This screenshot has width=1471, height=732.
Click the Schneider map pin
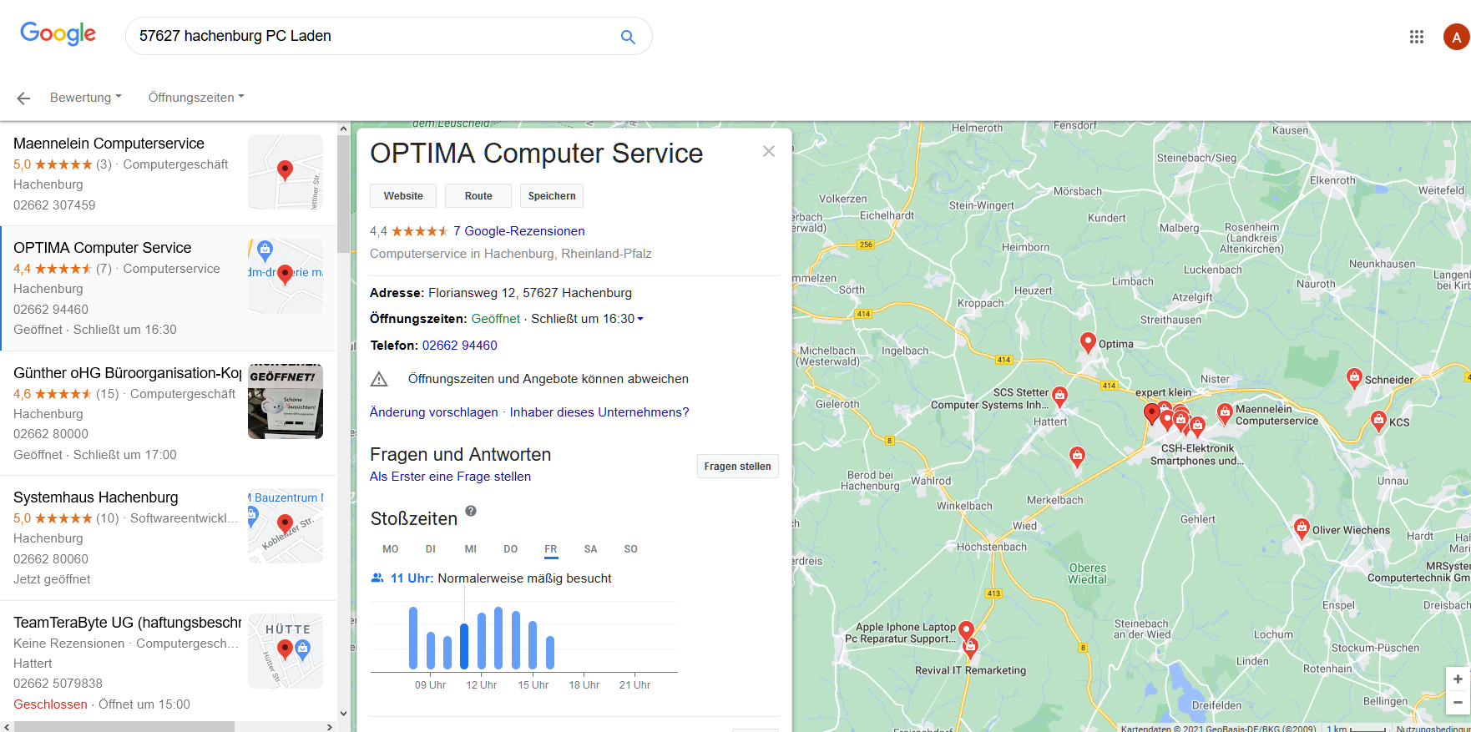[x=1354, y=378]
